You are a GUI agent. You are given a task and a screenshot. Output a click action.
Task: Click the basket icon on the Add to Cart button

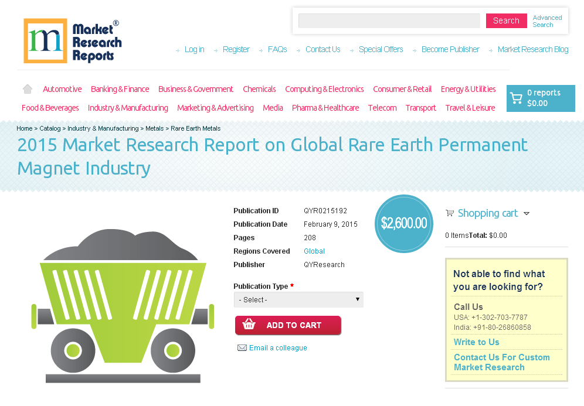pyautogui.click(x=249, y=325)
